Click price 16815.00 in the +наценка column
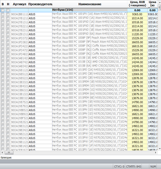The image size is (161, 169). click(137, 46)
